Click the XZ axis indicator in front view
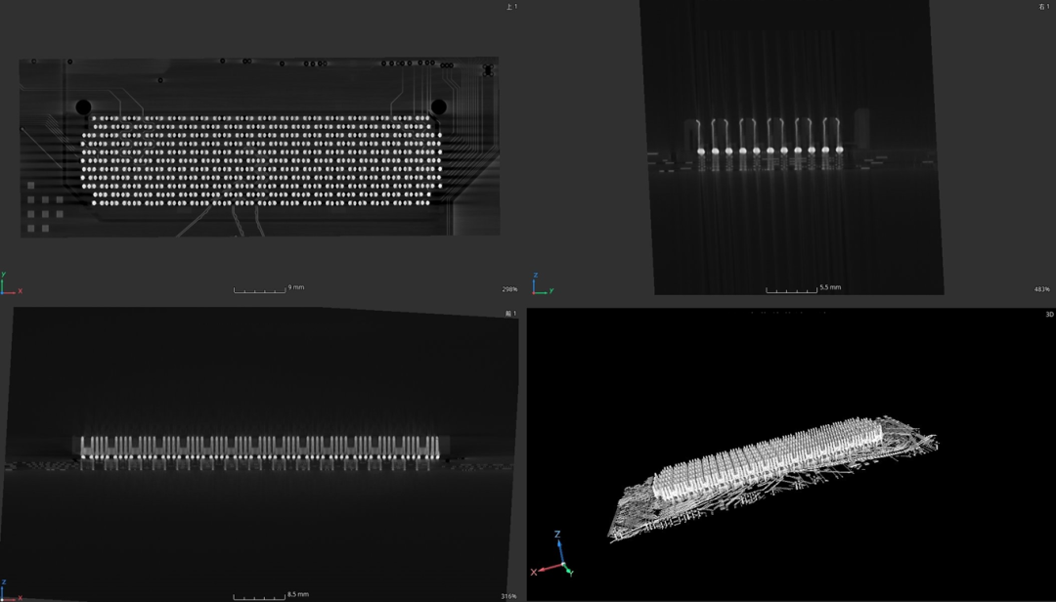 (x=10, y=589)
